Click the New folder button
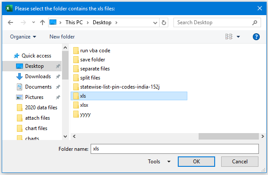 (62, 37)
